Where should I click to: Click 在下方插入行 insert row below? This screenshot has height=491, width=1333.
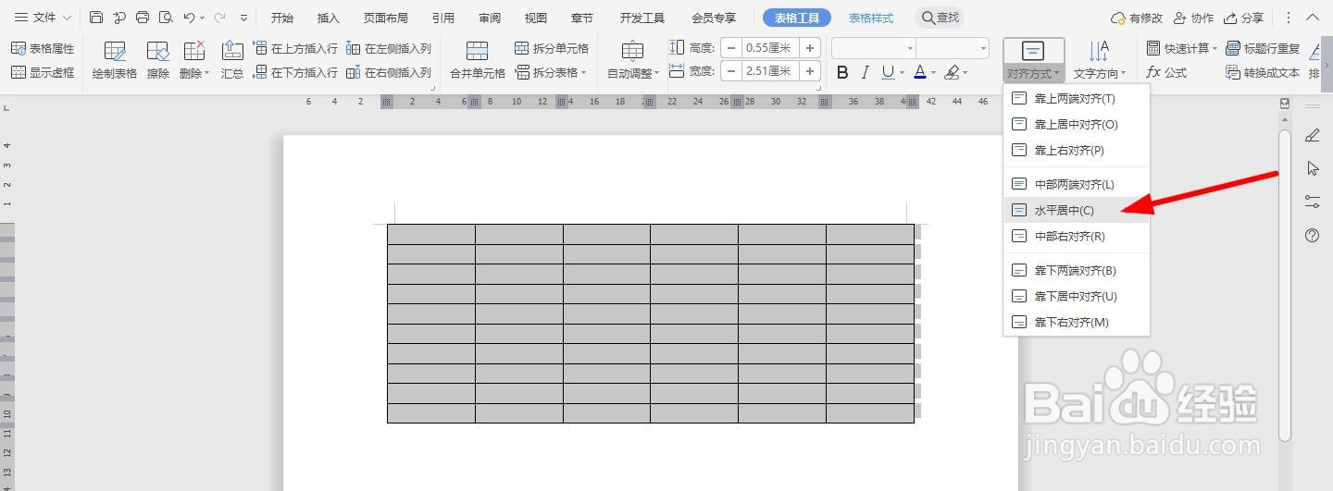(x=295, y=72)
